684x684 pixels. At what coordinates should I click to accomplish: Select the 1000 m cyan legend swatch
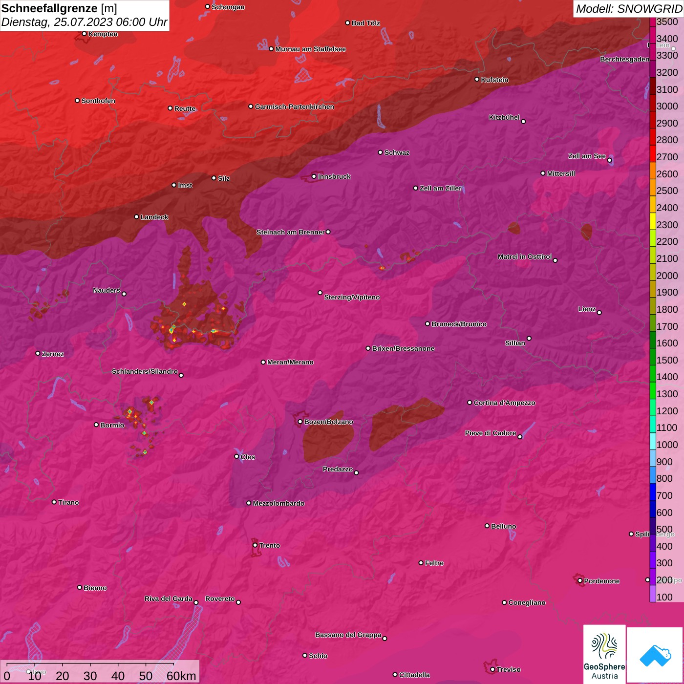pyautogui.click(x=653, y=441)
